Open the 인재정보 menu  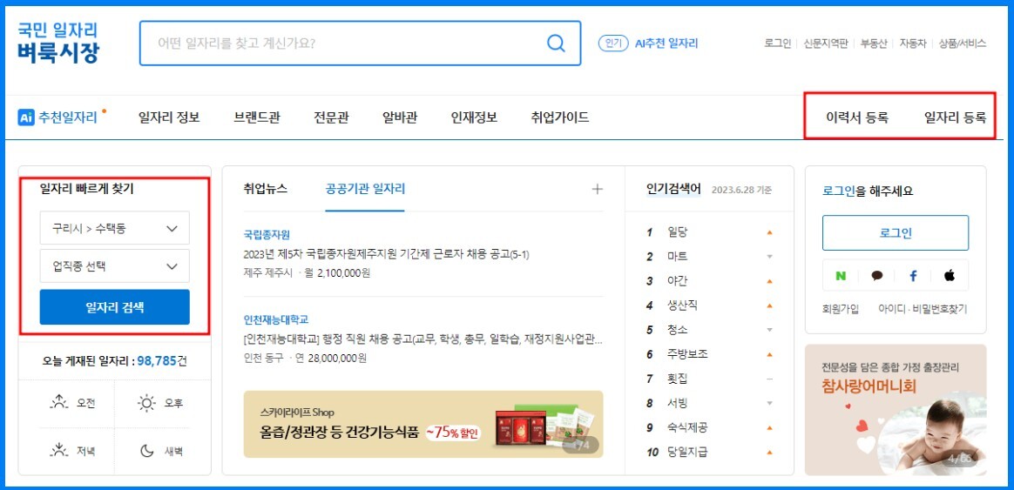coord(474,117)
